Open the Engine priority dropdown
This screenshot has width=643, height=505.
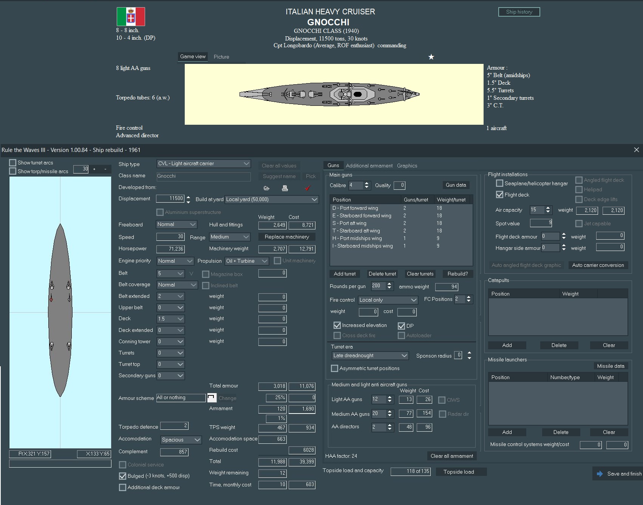click(x=175, y=261)
